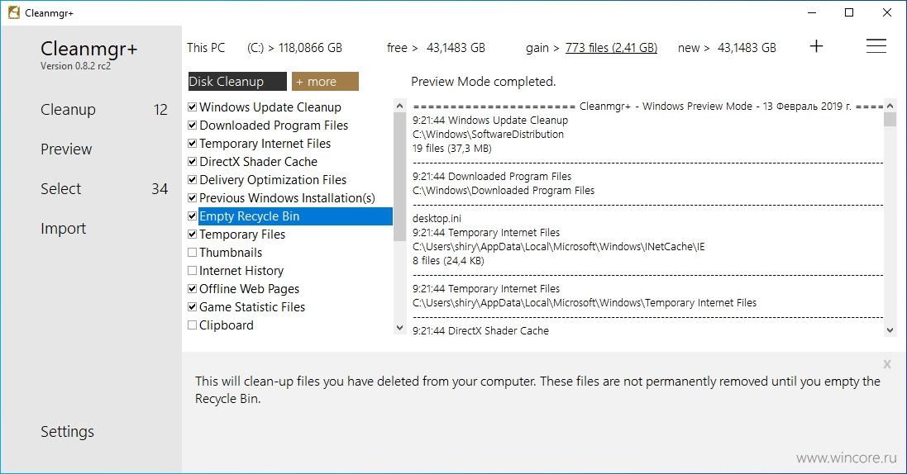Click the 19 files (37,3 MB) log line
The width and height of the screenshot is (907, 474).
pos(451,149)
